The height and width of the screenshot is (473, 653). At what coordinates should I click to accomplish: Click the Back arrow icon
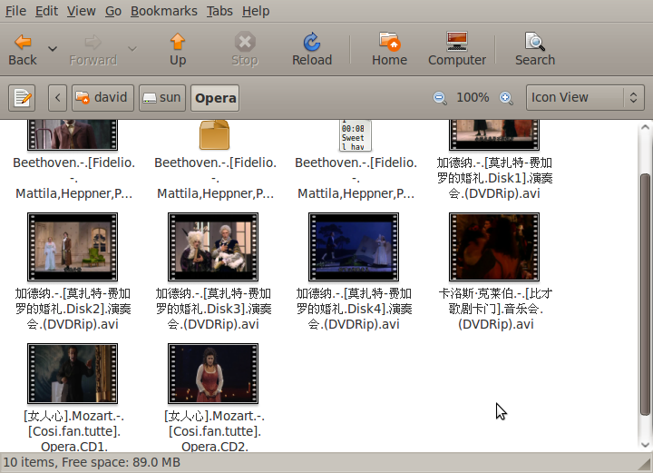click(x=23, y=42)
